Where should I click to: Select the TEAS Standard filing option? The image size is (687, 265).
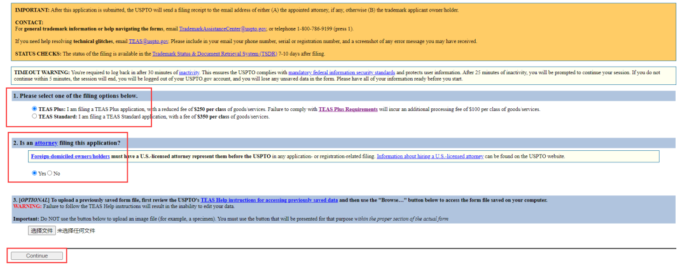click(x=34, y=117)
